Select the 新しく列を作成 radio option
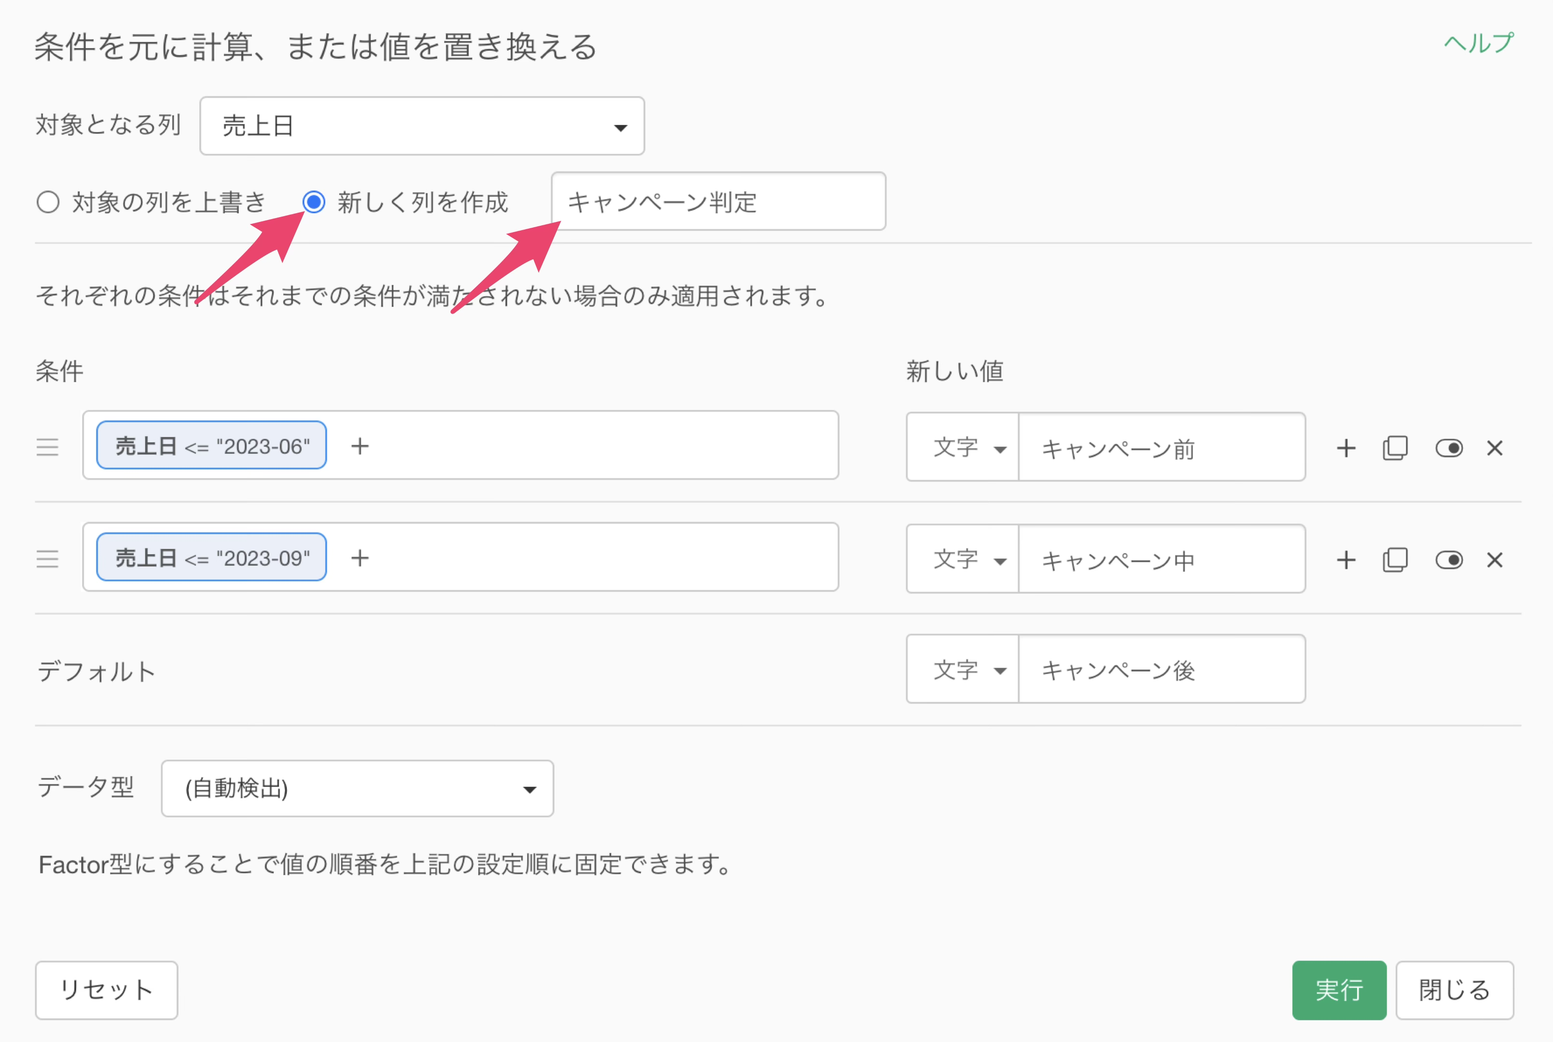1553x1042 pixels. 314,201
